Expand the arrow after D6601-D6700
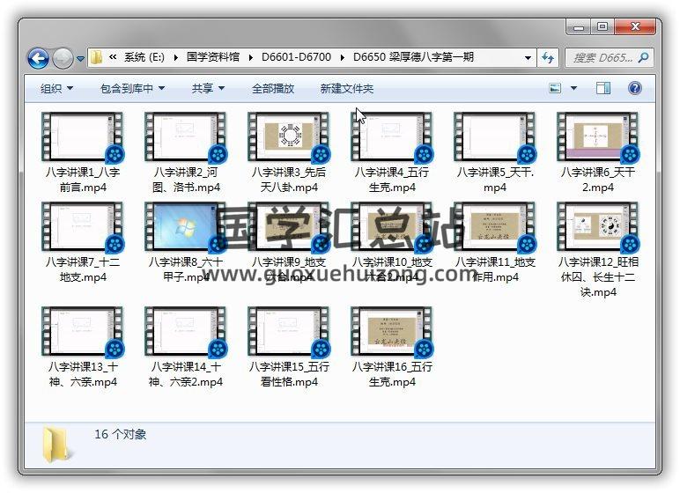The height and width of the screenshot is (493, 680). point(342,57)
